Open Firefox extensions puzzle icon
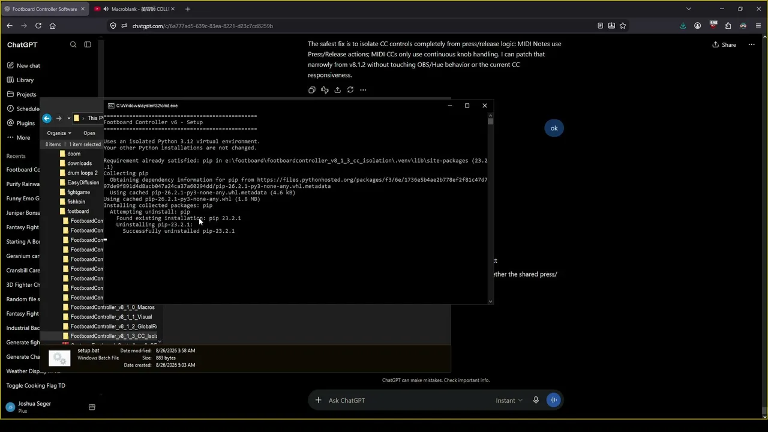 pos(728,26)
